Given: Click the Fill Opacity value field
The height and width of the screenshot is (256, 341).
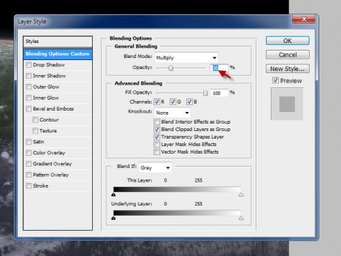Looking at the screenshot, I should pos(219,93).
